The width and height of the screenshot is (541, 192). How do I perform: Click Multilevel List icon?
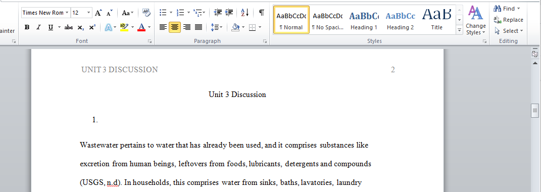tap(198, 13)
